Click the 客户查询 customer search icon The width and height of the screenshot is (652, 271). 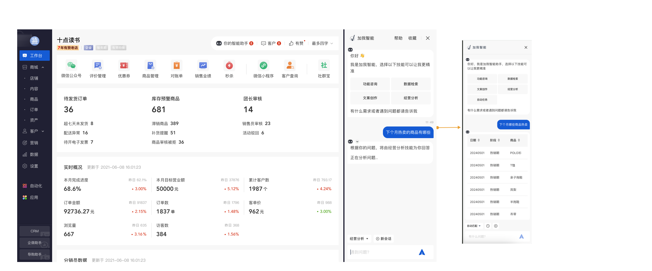[290, 65]
